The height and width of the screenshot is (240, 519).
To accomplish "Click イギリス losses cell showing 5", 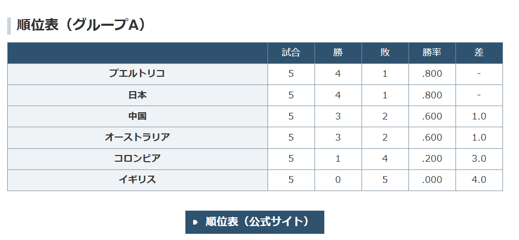I will click(x=385, y=180).
